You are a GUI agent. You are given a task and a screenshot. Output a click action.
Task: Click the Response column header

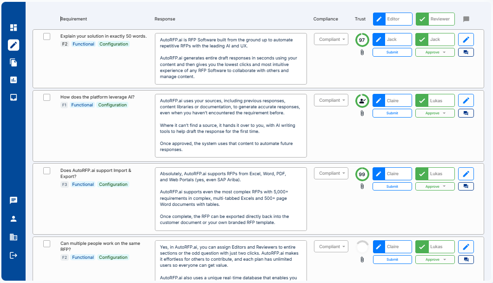click(x=165, y=19)
